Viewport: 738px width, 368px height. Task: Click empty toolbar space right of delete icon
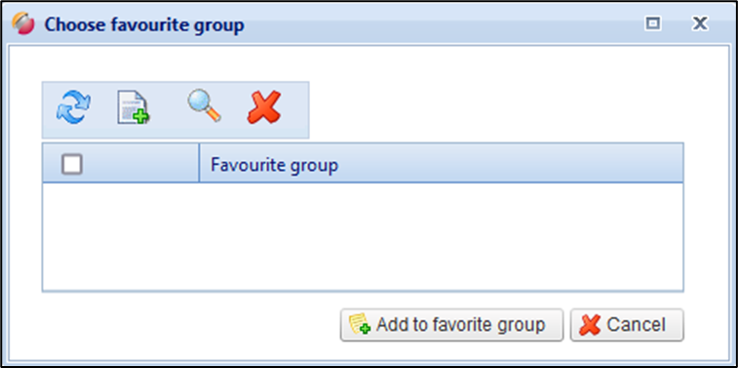tap(295, 109)
